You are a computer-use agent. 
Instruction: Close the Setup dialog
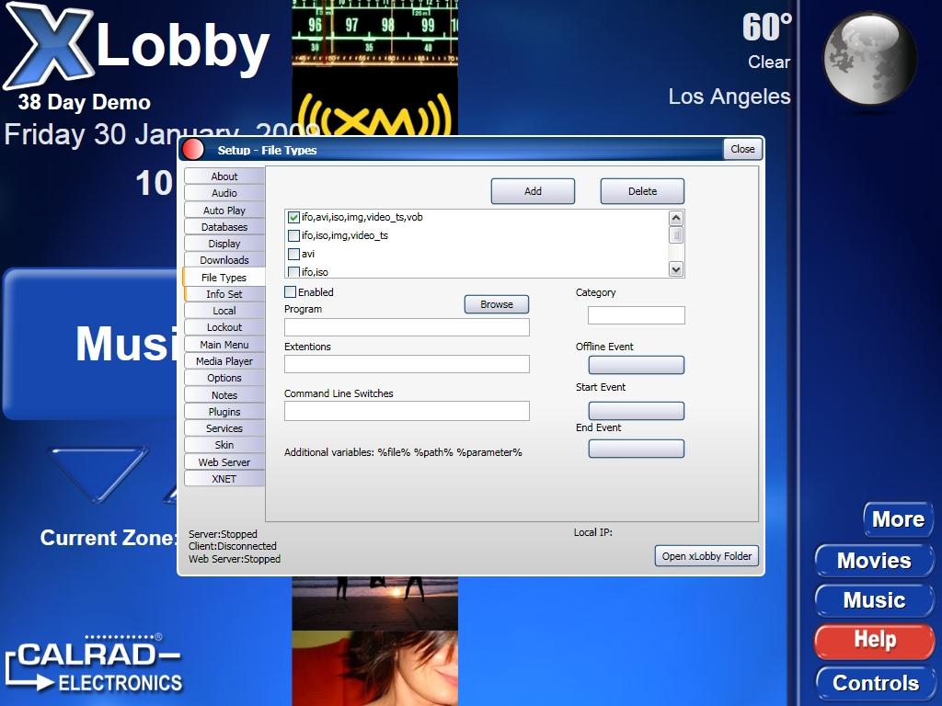(x=742, y=149)
